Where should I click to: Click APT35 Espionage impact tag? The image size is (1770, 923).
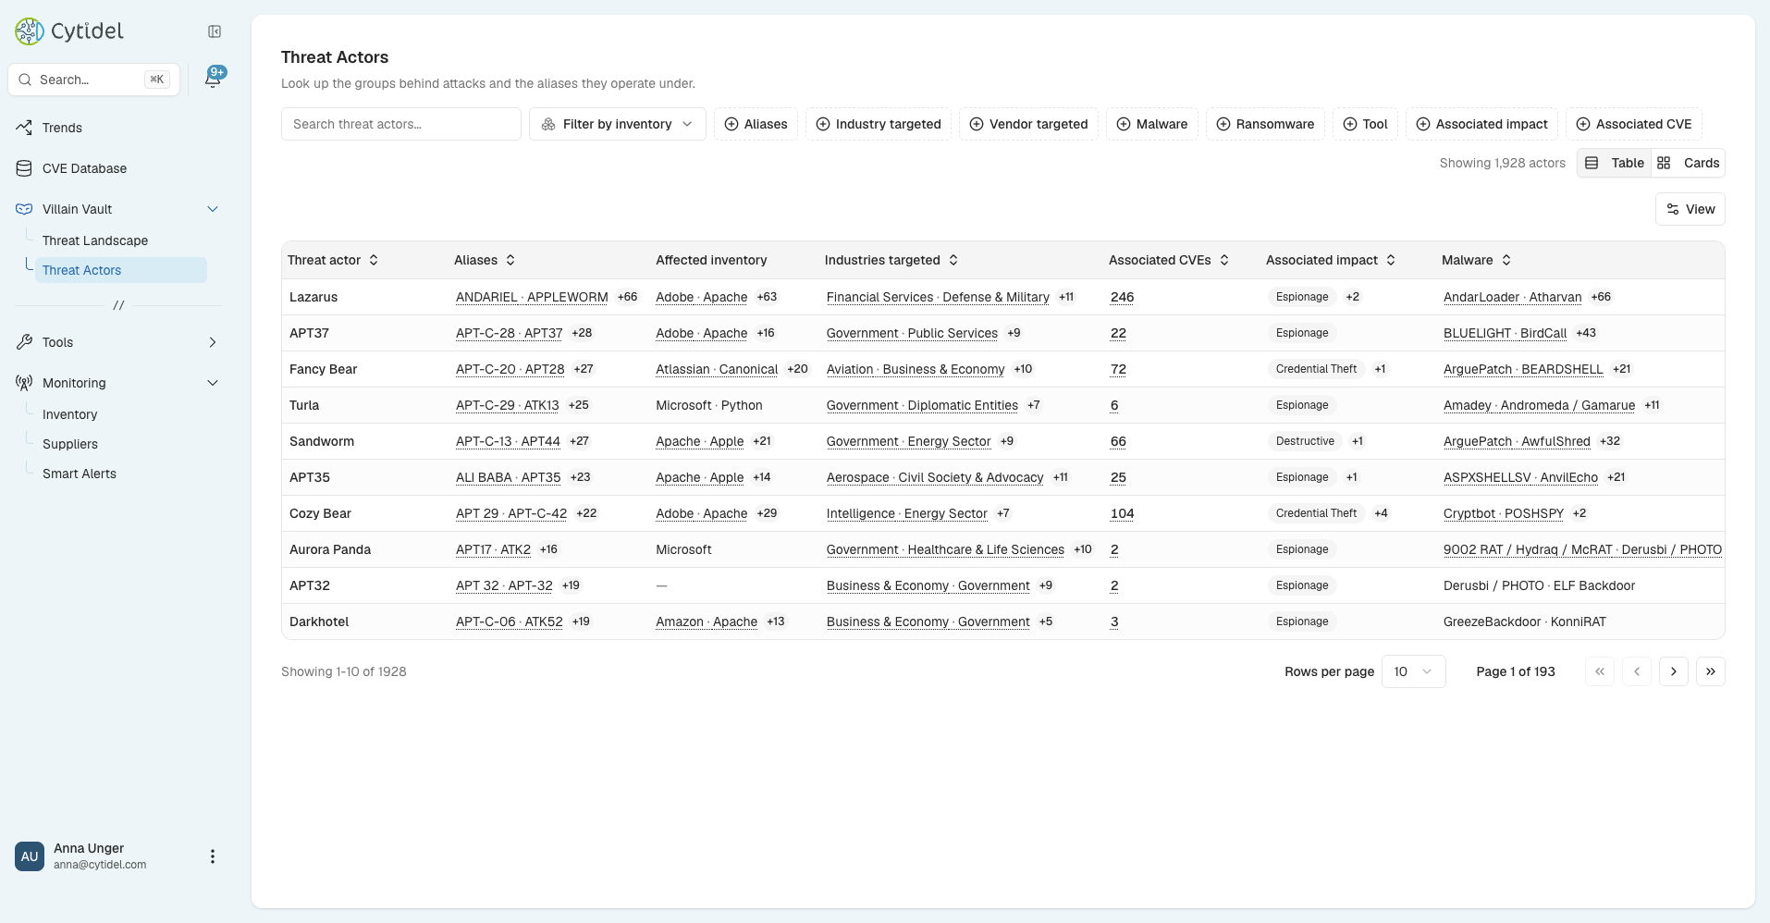tap(1302, 477)
